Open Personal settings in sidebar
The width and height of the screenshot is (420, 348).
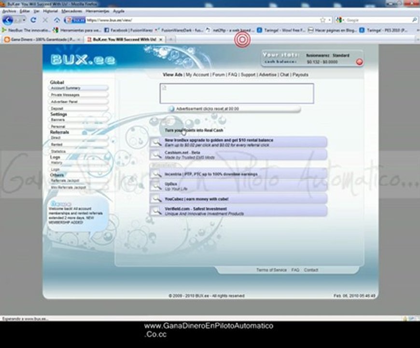78,127
